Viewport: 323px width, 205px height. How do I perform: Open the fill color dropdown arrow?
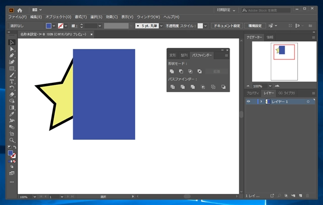[x=54, y=26]
